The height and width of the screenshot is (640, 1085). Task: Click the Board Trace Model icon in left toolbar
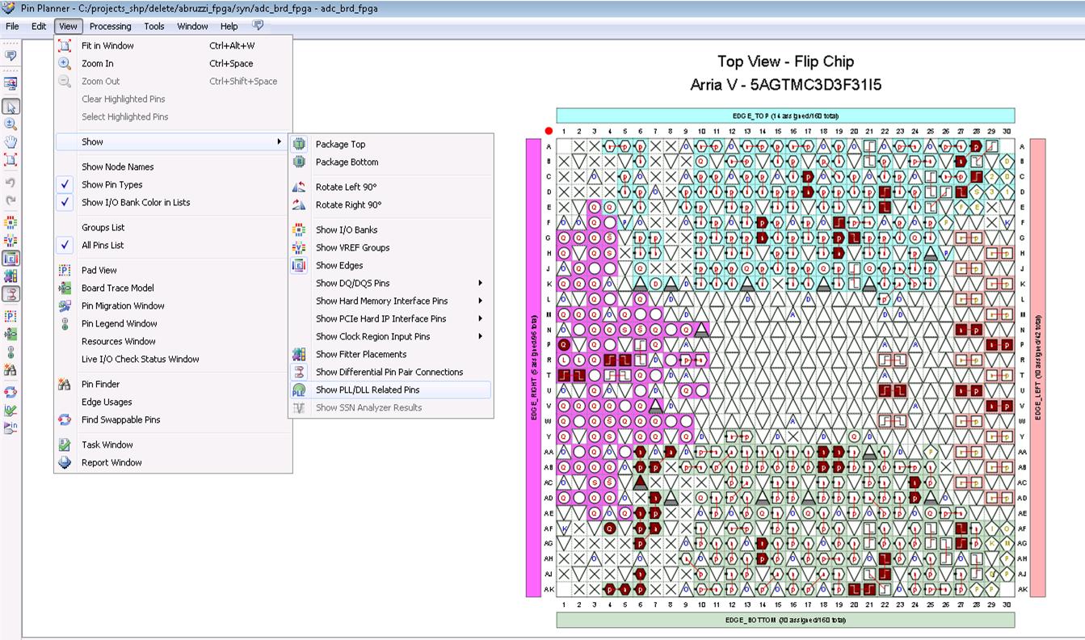11,334
